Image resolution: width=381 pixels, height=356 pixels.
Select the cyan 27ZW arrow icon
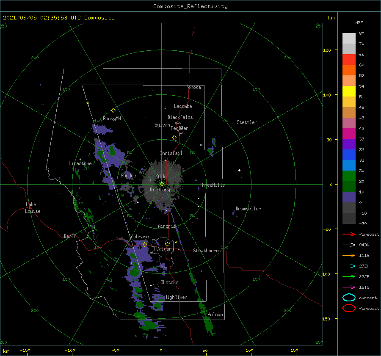[x=349, y=266]
